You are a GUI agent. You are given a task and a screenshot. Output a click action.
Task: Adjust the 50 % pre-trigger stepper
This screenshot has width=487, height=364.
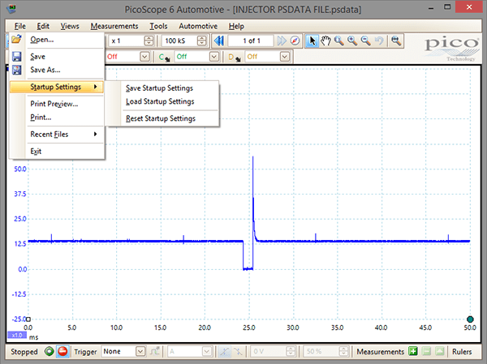tap(343, 352)
